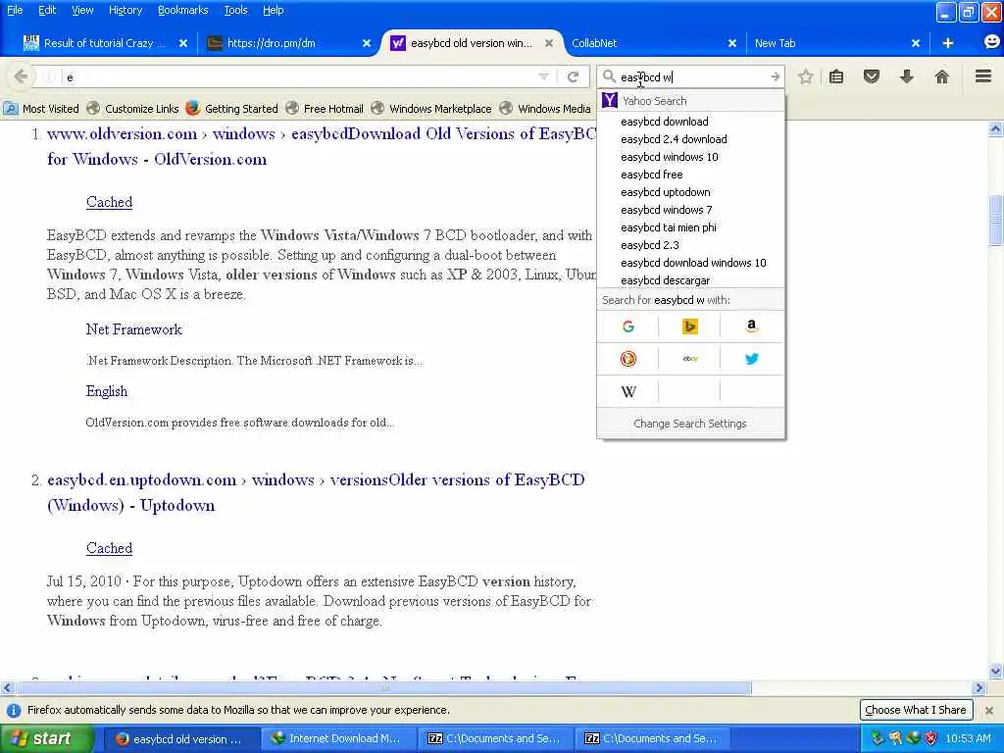Click the antivirus shield tray icon
The height and width of the screenshot is (753, 1004).
tap(931, 738)
